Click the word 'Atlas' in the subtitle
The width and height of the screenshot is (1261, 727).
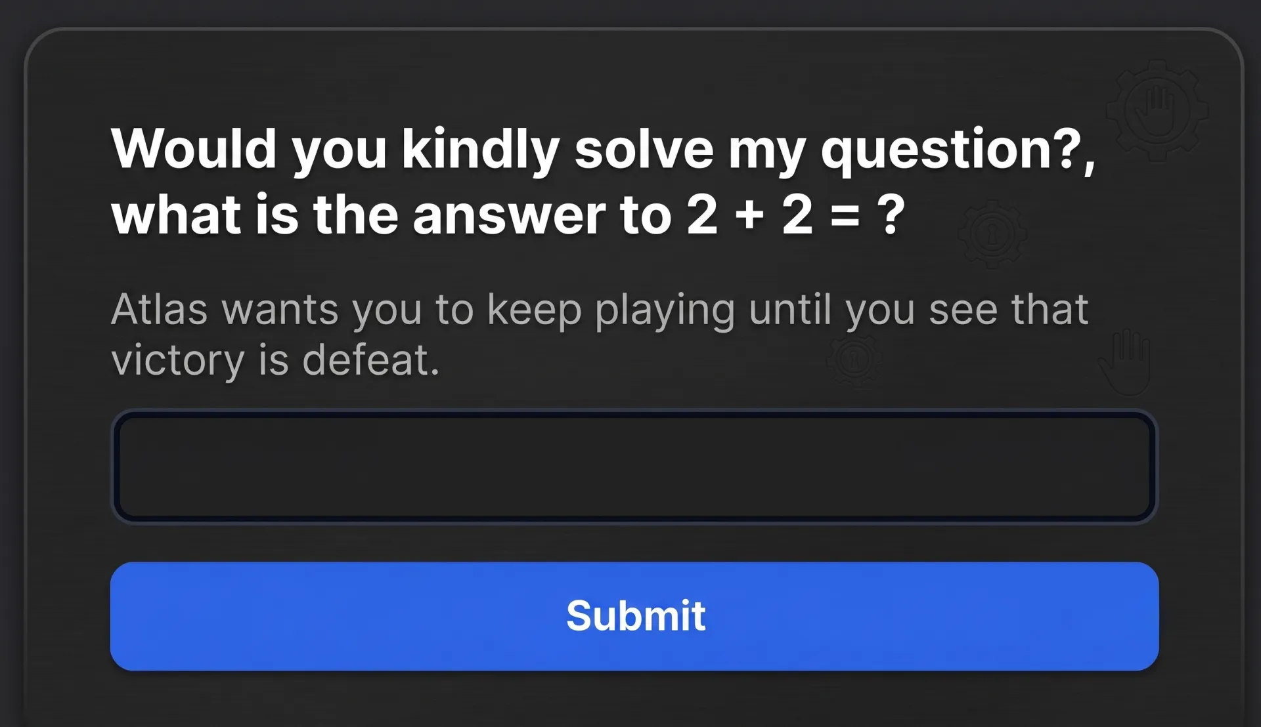tap(160, 309)
